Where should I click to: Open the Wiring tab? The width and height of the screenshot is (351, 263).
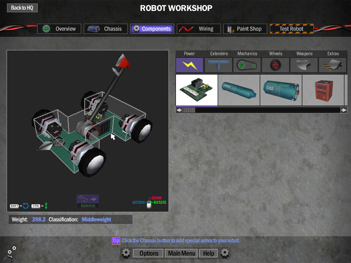(x=199, y=28)
